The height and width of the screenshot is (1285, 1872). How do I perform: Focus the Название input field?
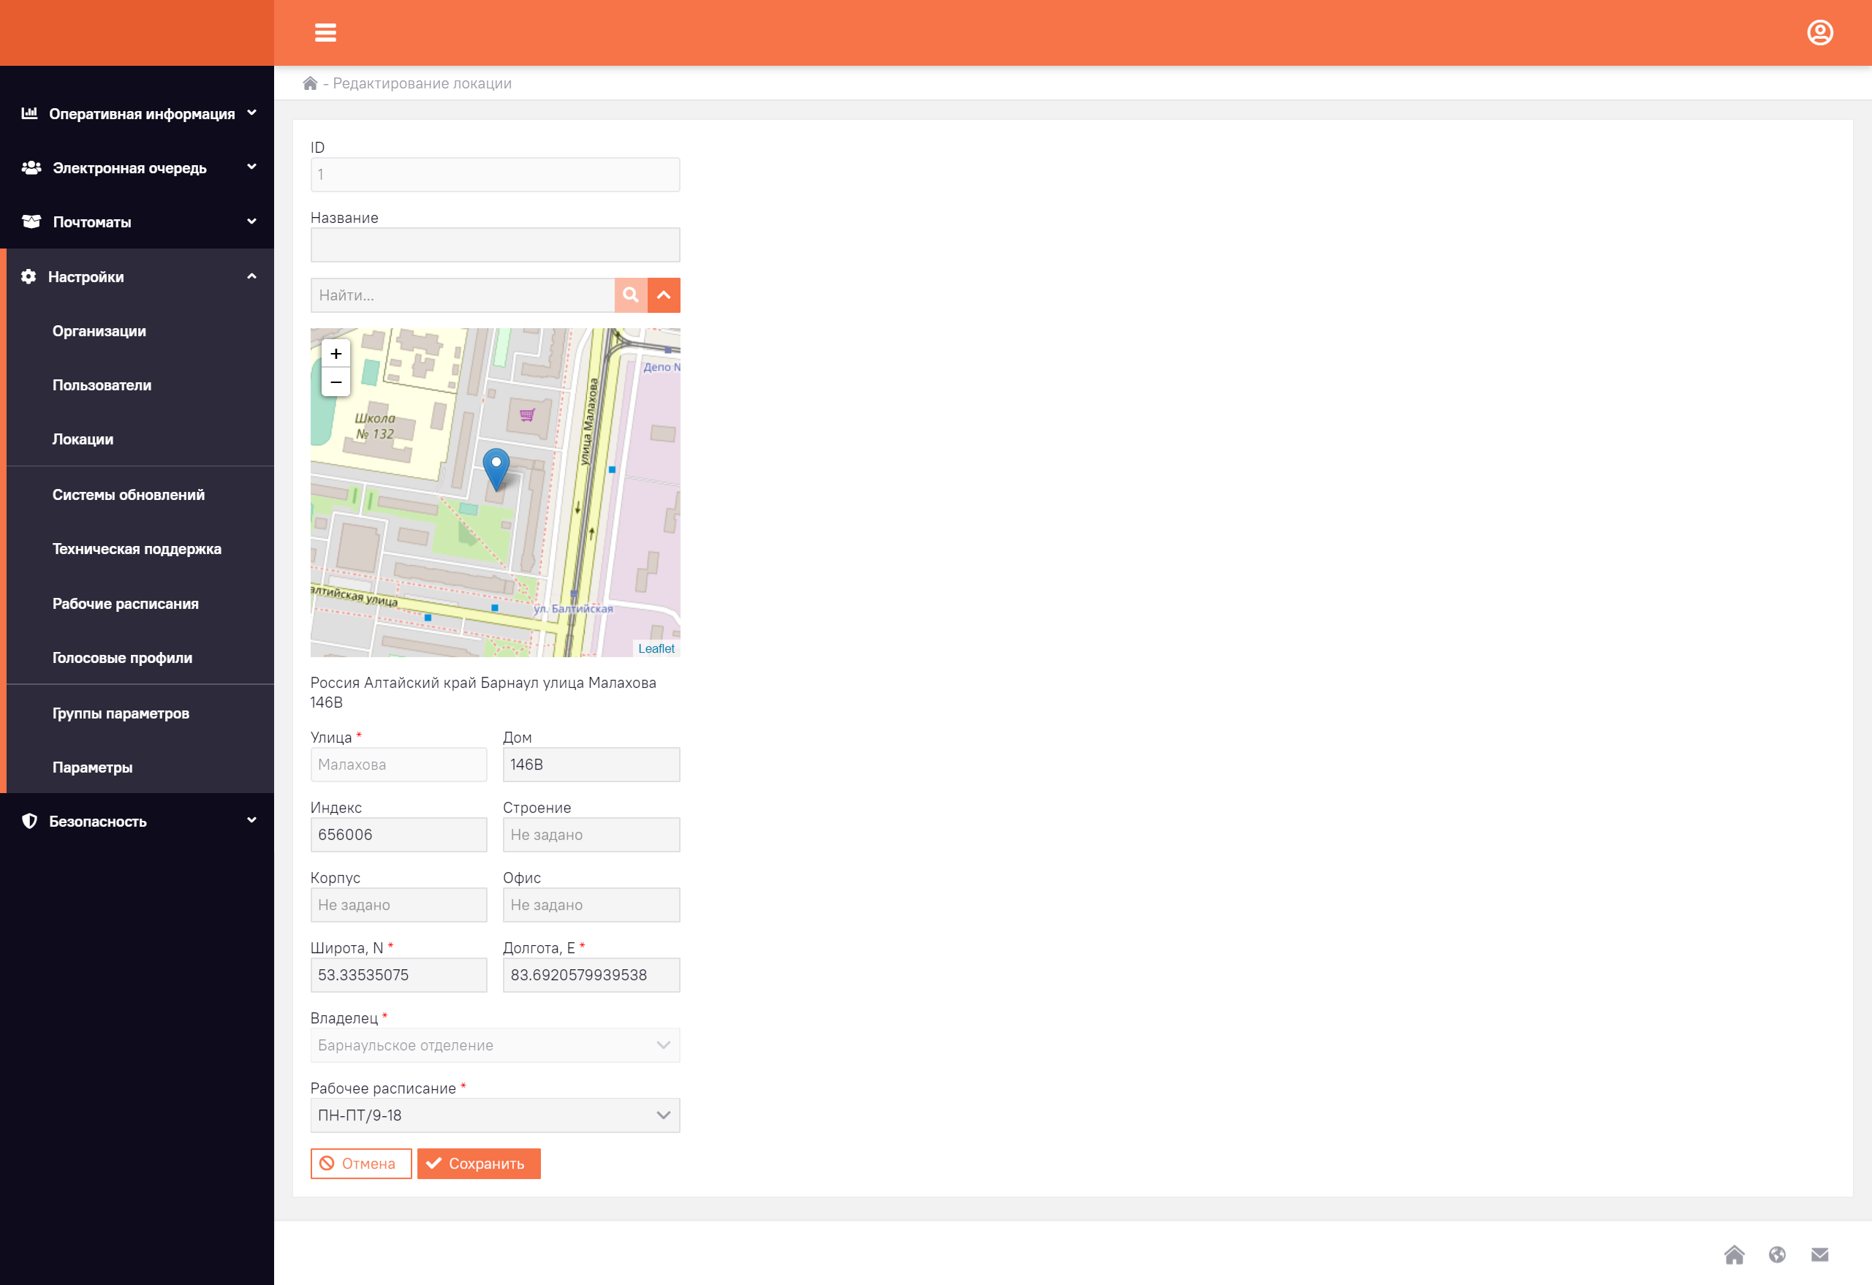[x=496, y=244]
